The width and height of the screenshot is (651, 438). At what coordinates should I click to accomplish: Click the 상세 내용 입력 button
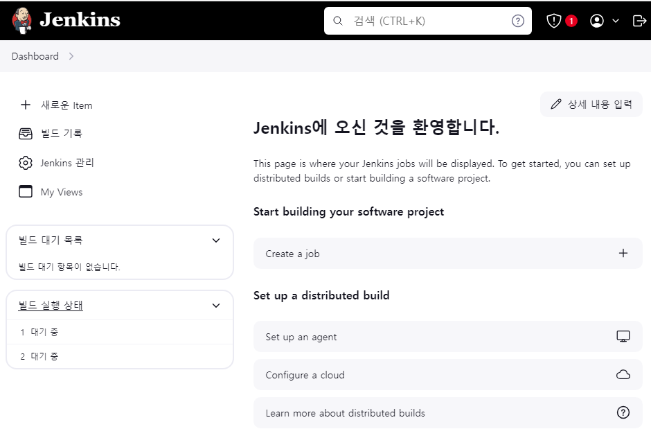pos(591,104)
